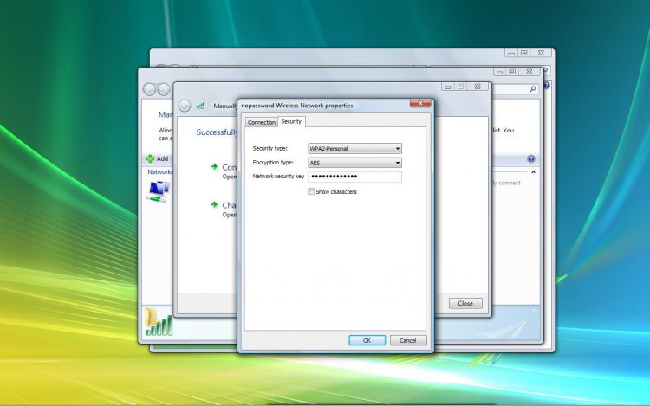The image size is (650, 406).
Task: Enable the Show characters checkbox
Action: 311,191
